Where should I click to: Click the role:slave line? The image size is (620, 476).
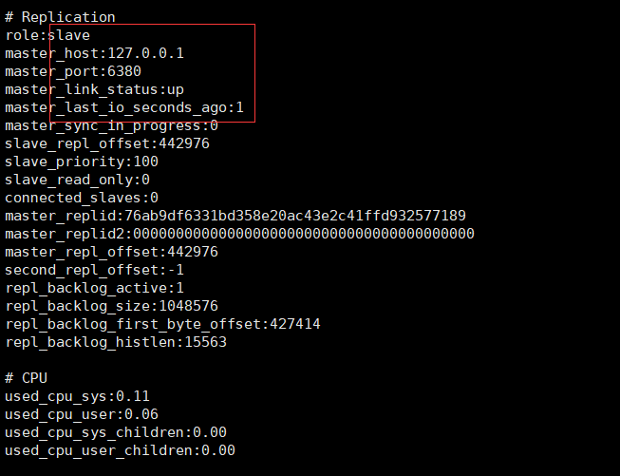[x=47, y=35]
